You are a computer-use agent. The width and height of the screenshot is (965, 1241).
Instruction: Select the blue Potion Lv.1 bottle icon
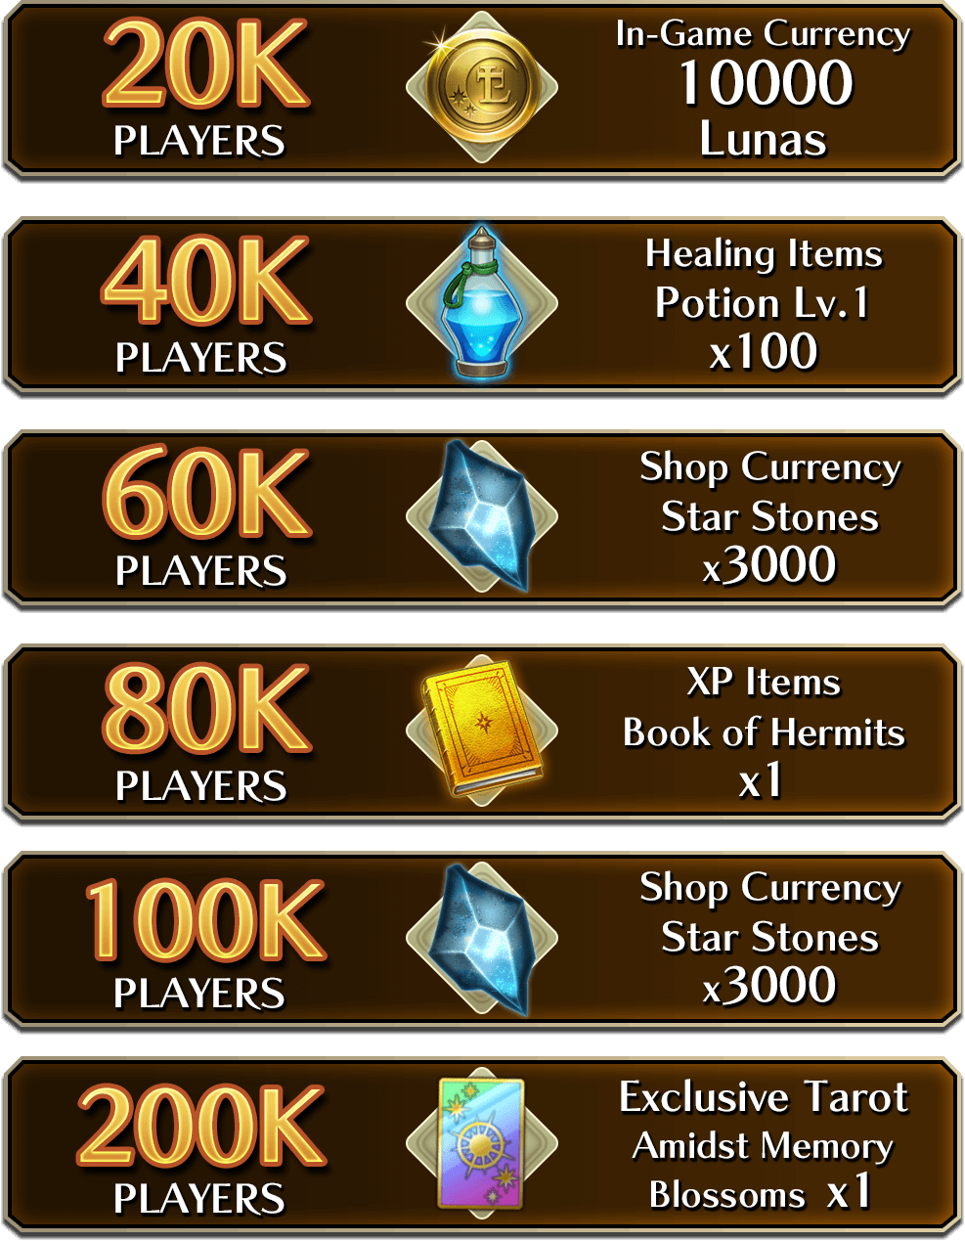[x=481, y=302]
